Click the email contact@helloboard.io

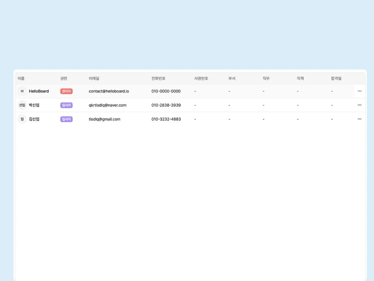point(109,91)
